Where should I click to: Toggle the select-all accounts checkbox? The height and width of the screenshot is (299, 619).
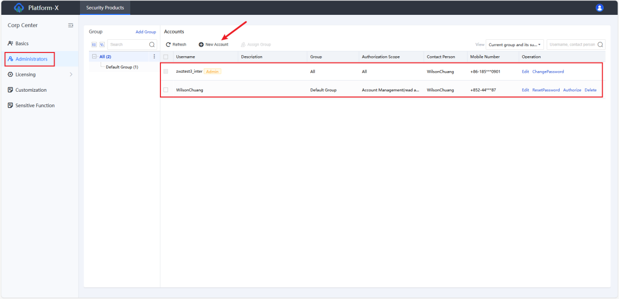coord(166,57)
